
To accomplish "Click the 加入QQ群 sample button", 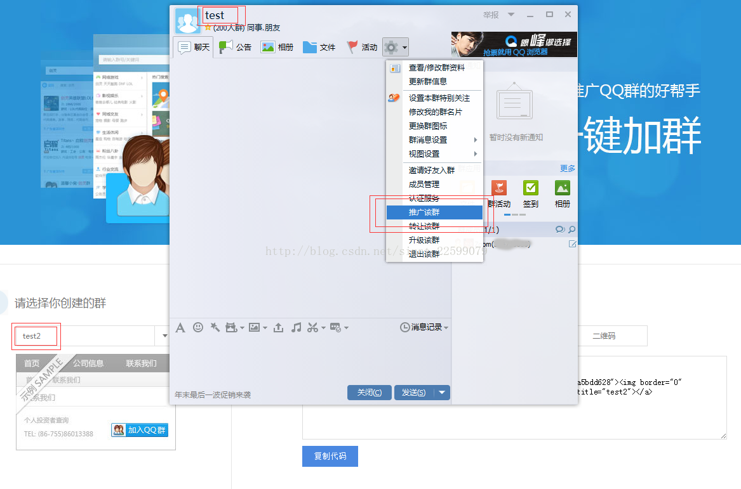I will (x=140, y=430).
